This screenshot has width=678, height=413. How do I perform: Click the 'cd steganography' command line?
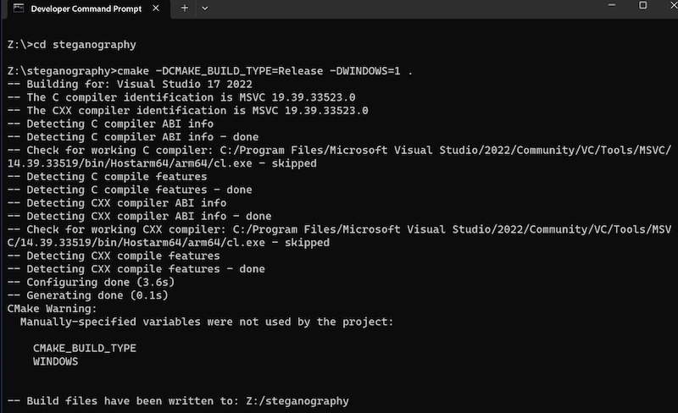72,45
